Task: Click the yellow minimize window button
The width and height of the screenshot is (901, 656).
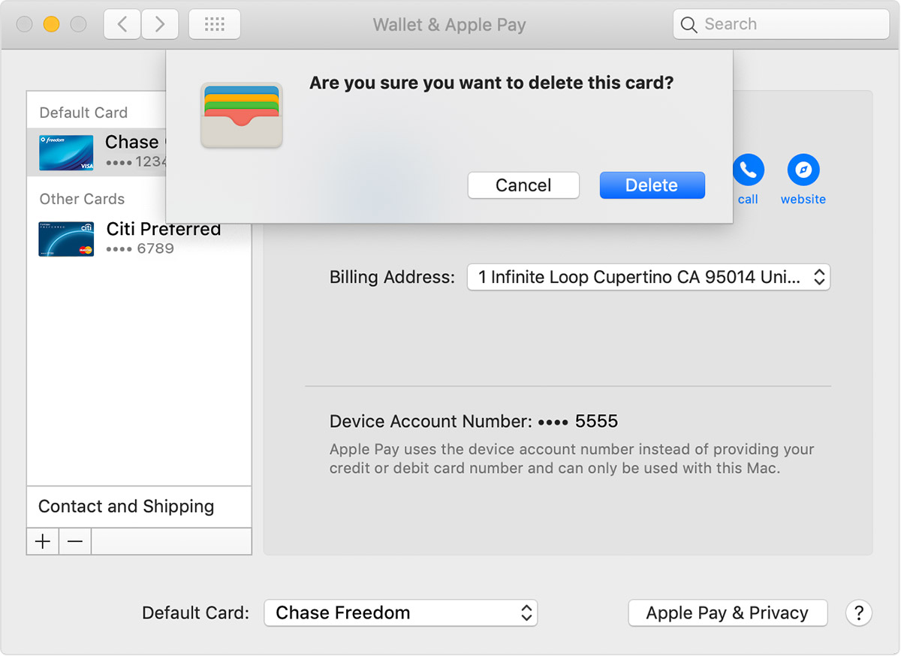Action: pyautogui.click(x=51, y=24)
